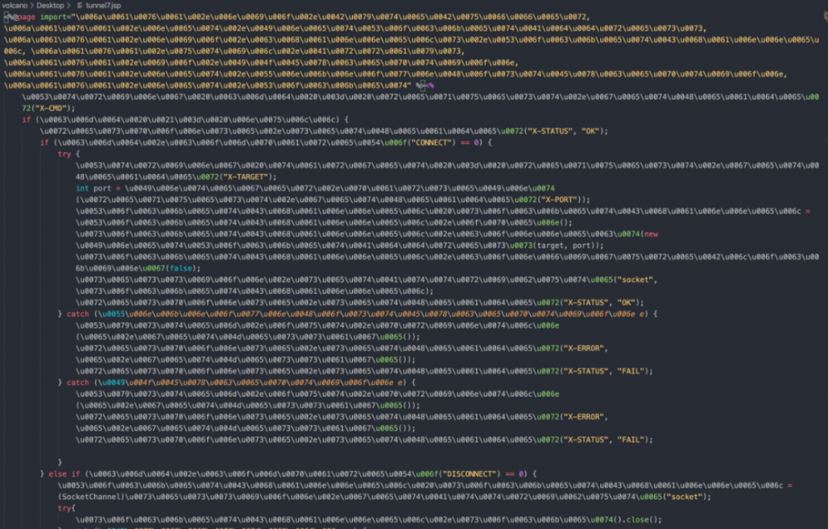Click the else if keywords
This screenshot has width=828, height=529.
tap(64, 474)
